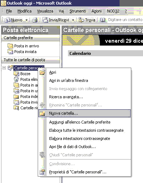Open the address book icon

(x=102, y=20)
